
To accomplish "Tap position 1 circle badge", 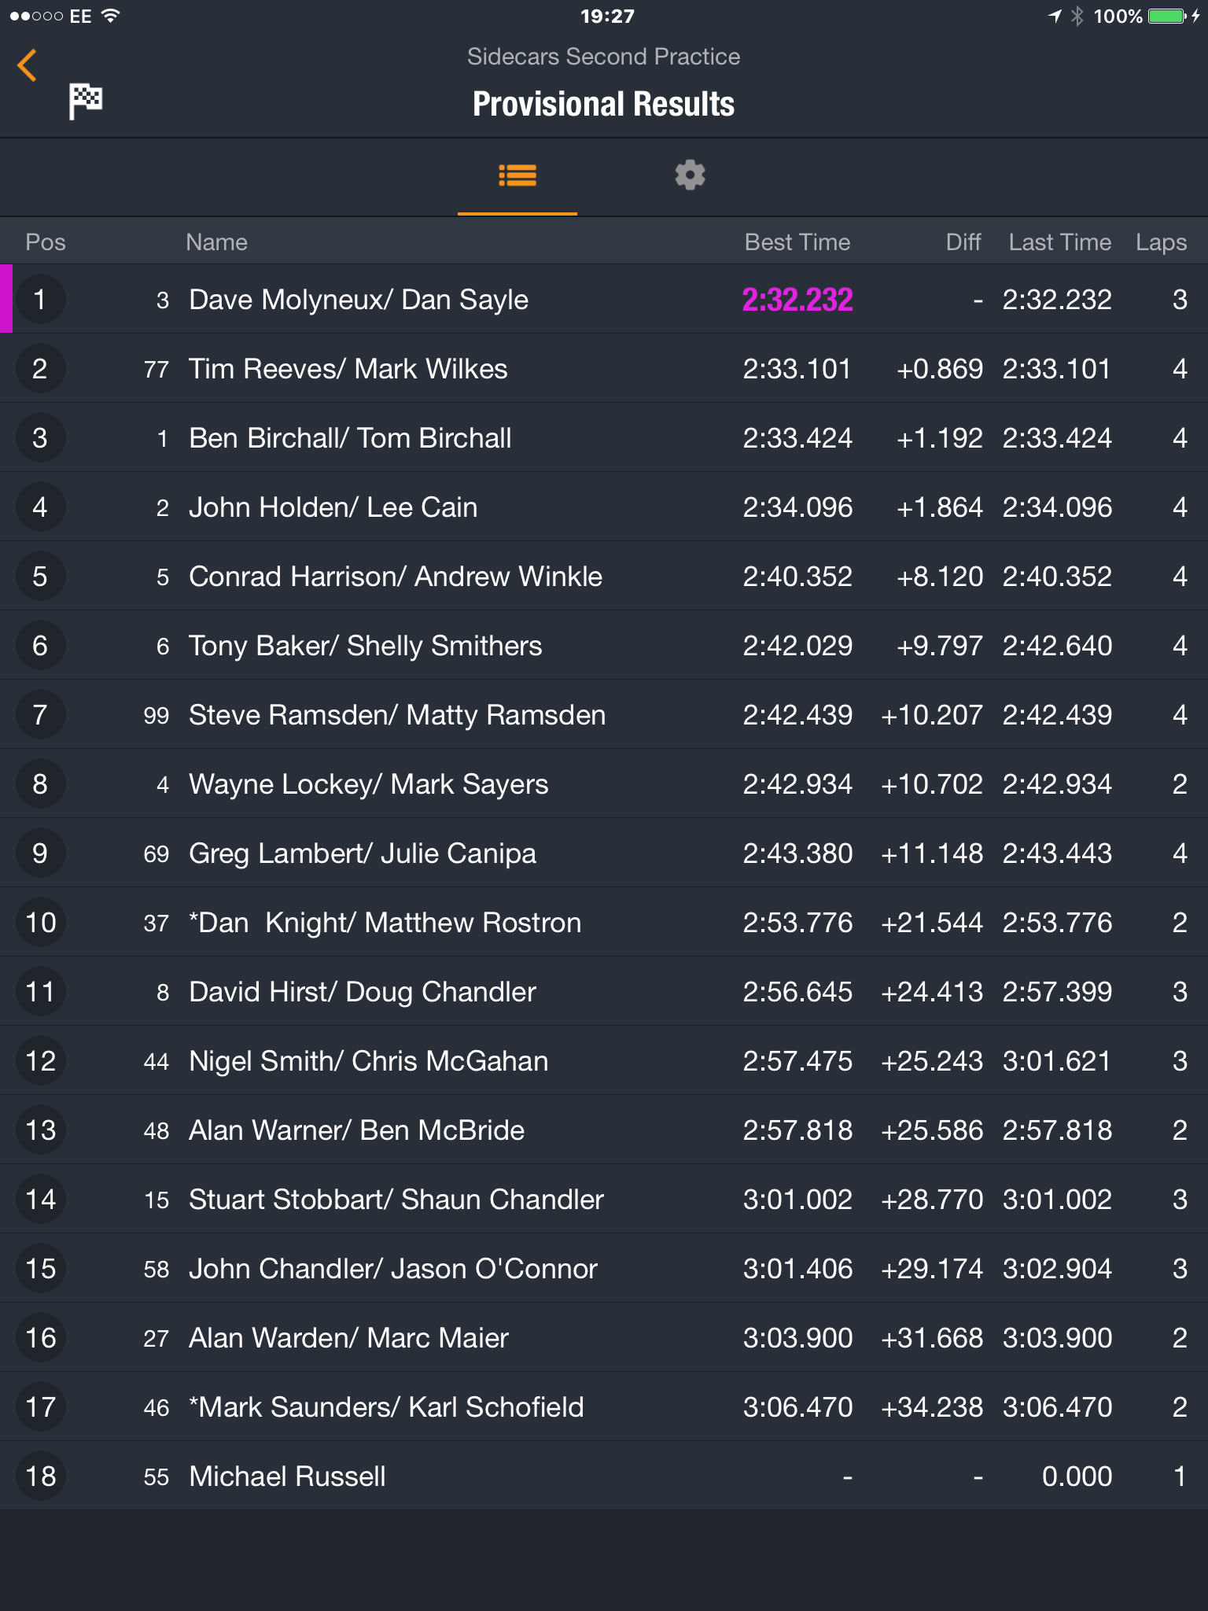I will click(40, 299).
